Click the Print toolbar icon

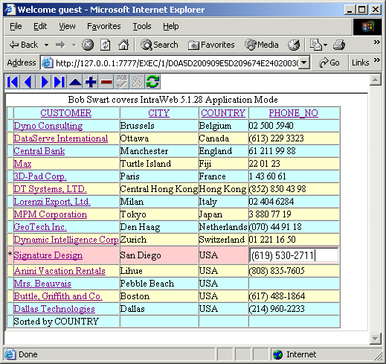tap(339, 45)
